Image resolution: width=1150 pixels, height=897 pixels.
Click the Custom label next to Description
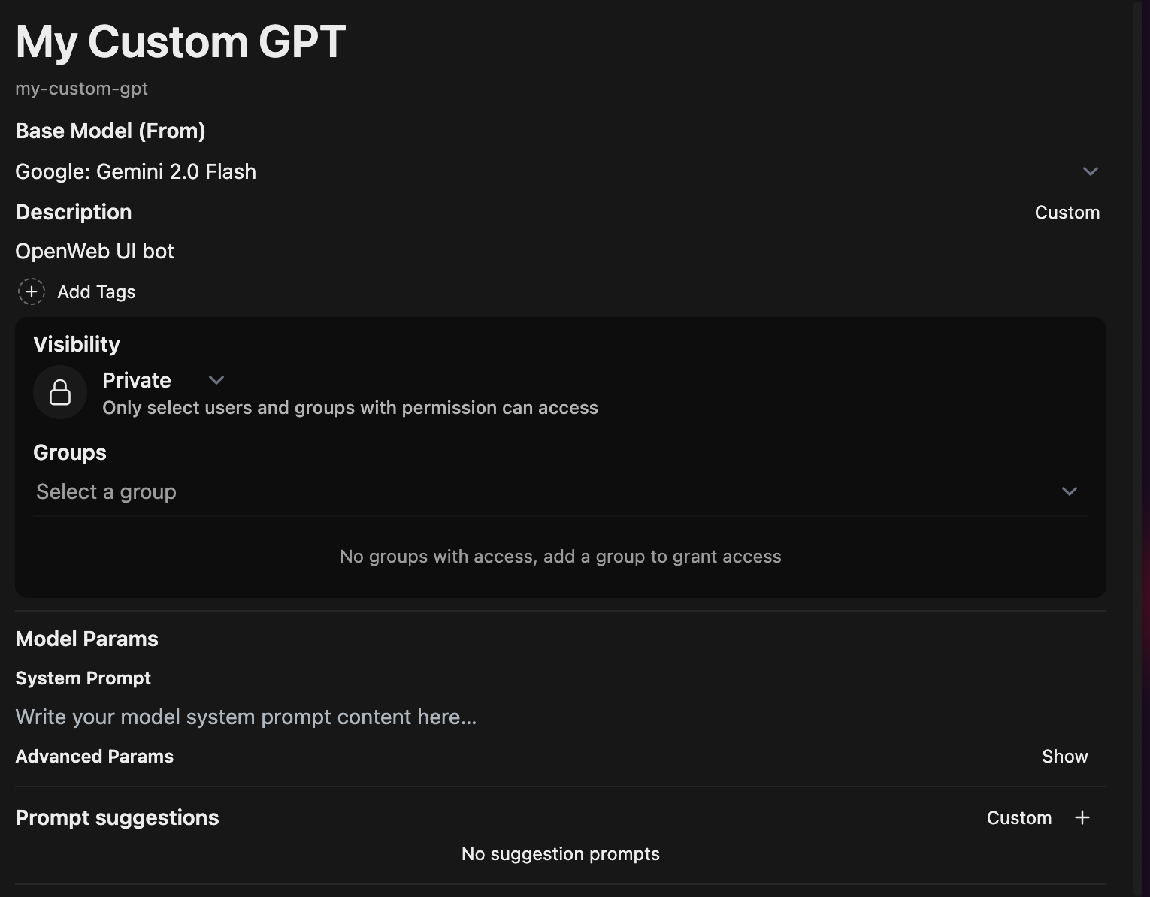[x=1067, y=212]
